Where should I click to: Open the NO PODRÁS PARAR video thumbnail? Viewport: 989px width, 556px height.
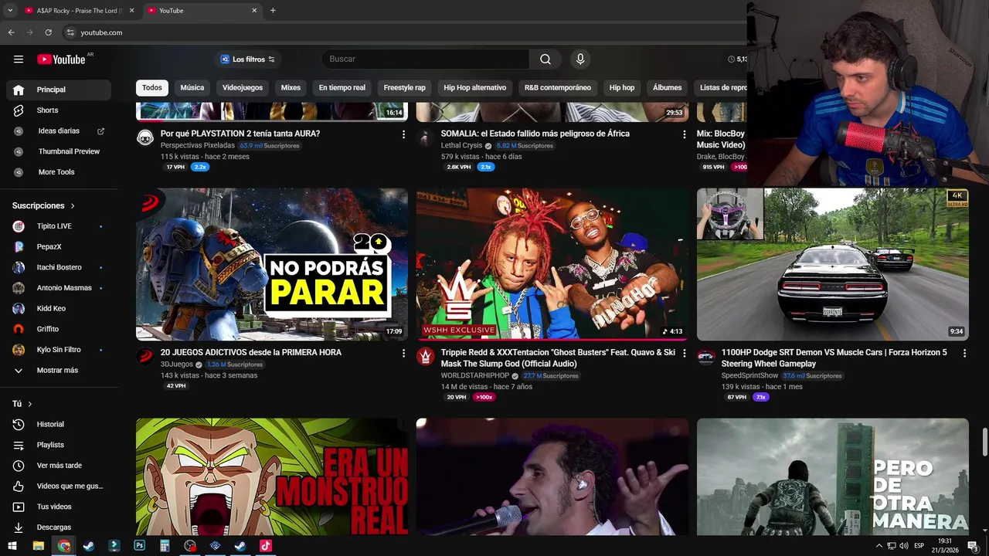tap(272, 264)
